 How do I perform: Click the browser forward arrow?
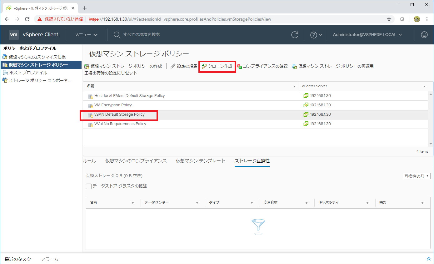pyautogui.click(x=17, y=19)
